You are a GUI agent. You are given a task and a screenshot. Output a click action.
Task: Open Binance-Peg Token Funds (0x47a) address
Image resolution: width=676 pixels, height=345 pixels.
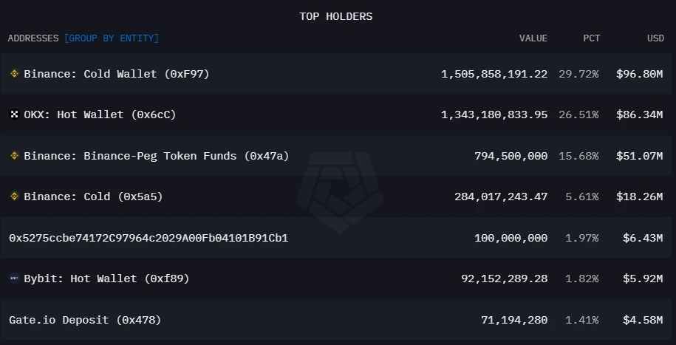pyautogui.click(x=156, y=156)
